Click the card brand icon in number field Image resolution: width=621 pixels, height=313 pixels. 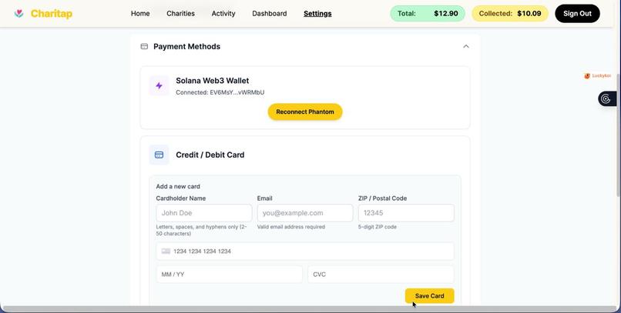pyautogui.click(x=166, y=251)
